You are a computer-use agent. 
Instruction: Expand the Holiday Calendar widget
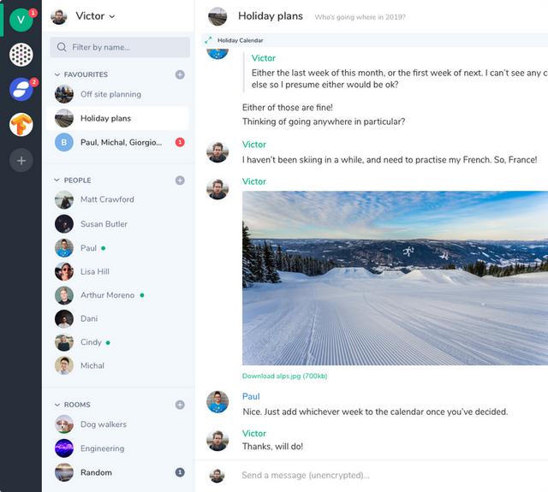pyautogui.click(x=208, y=40)
